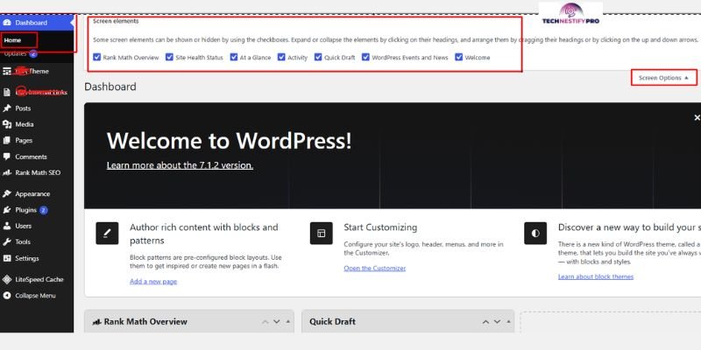Click the Welcome to WordPress! heading
Viewport: 701px width, 350px height.
click(229, 141)
